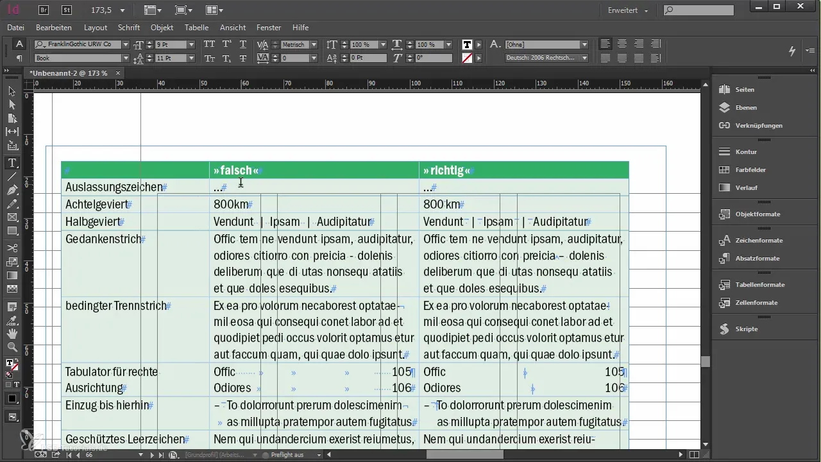
Task: Select the Rectangle Frame tool
Action: click(12, 218)
